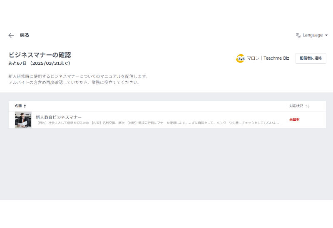The image size is (333, 228).
Task: Click the back arrow icon
Action: 11,35
